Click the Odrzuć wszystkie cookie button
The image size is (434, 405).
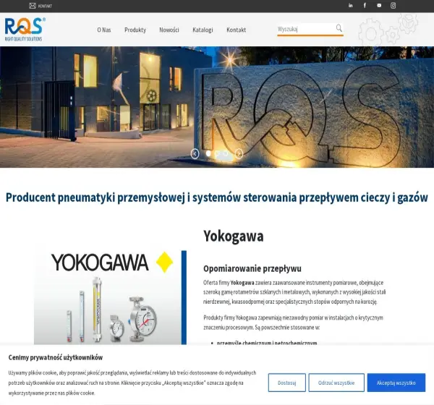pyautogui.click(x=336, y=383)
